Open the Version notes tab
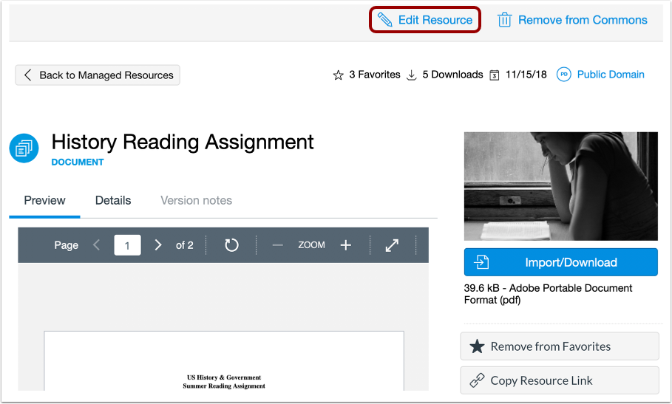672x404 pixels. click(x=197, y=200)
